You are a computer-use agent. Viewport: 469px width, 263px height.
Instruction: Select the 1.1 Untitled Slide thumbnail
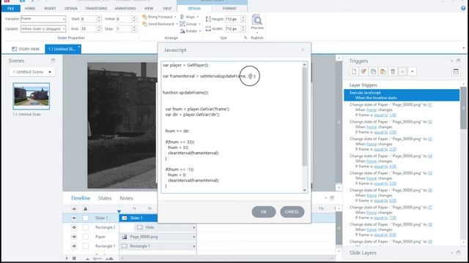32,96
